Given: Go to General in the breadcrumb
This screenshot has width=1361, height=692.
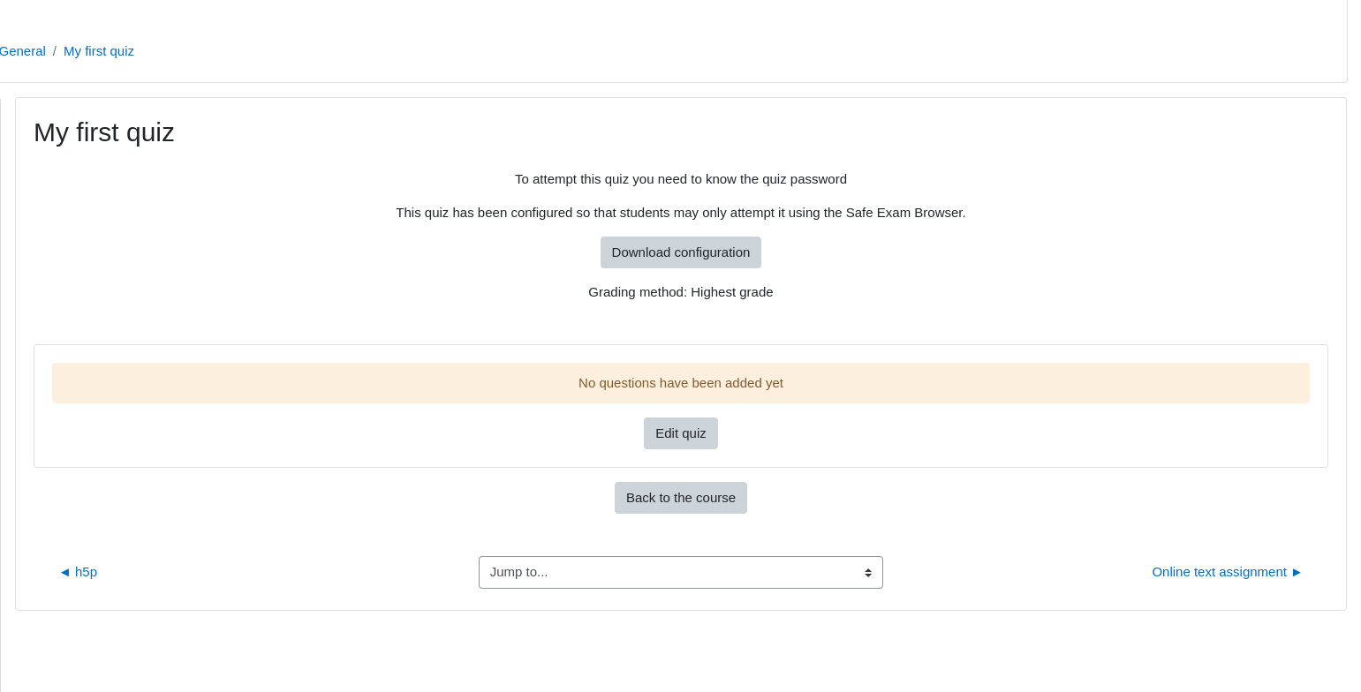Looking at the screenshot, I should [x=22, y=51].
